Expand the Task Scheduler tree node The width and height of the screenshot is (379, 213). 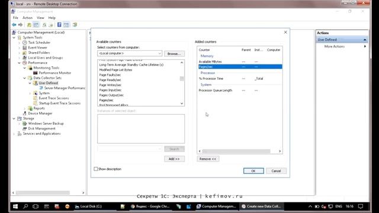click(20, 43)
